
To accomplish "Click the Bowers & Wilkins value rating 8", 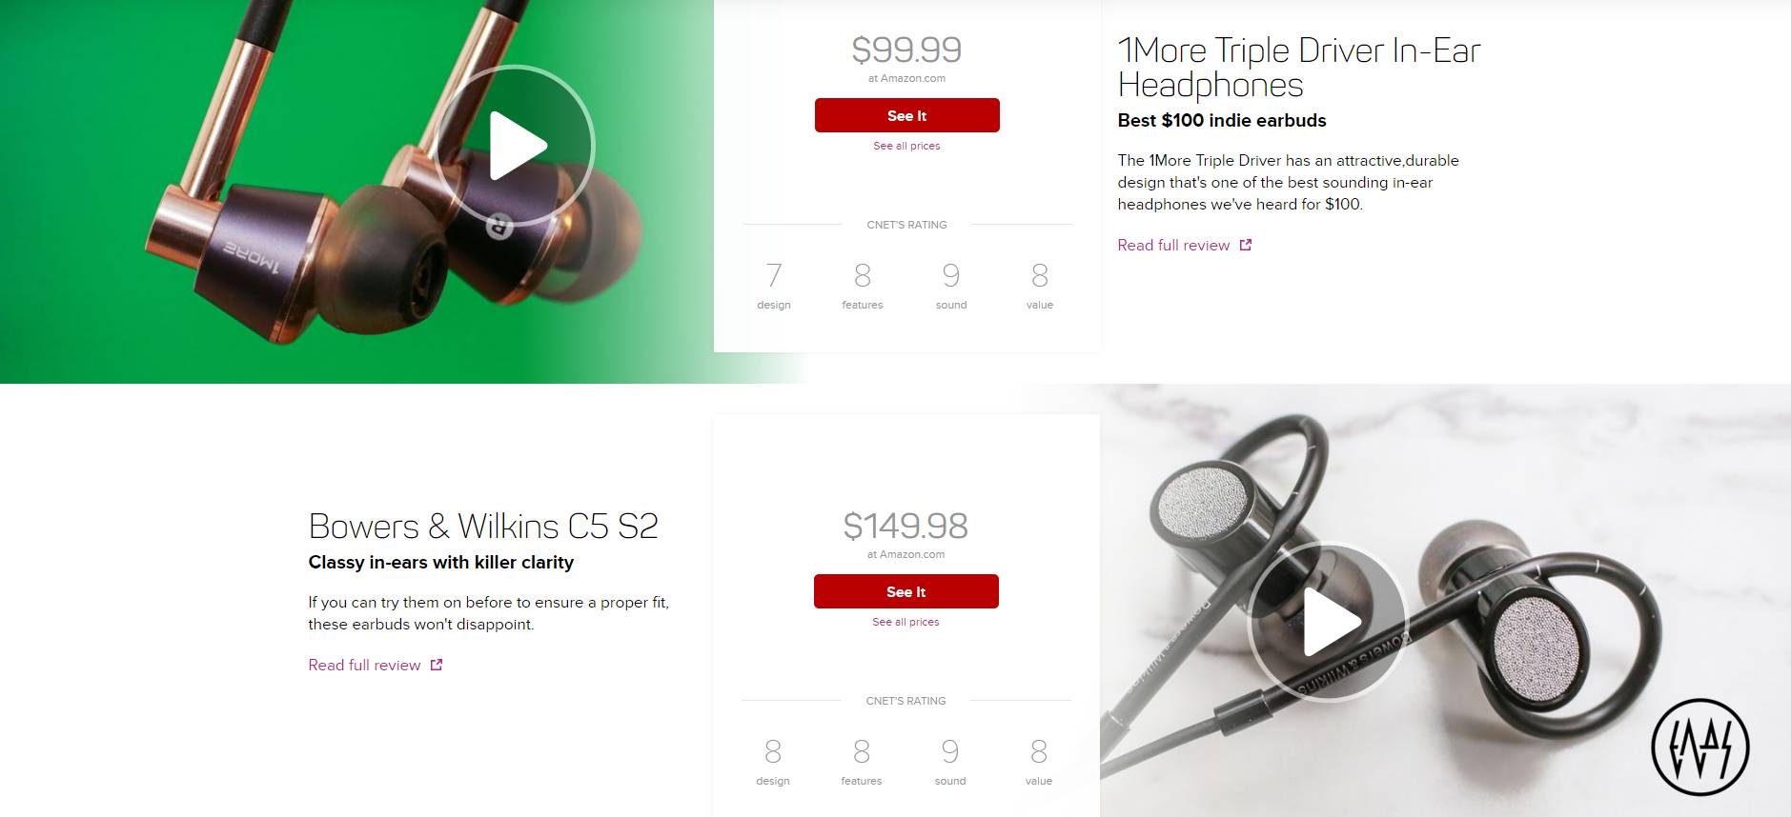I will click(1039, 751).
